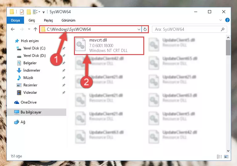The width and height of the screenshot is (237, 166).
Task: Open Müzik folder in sidebar
Action: click(x=28, y=78)
